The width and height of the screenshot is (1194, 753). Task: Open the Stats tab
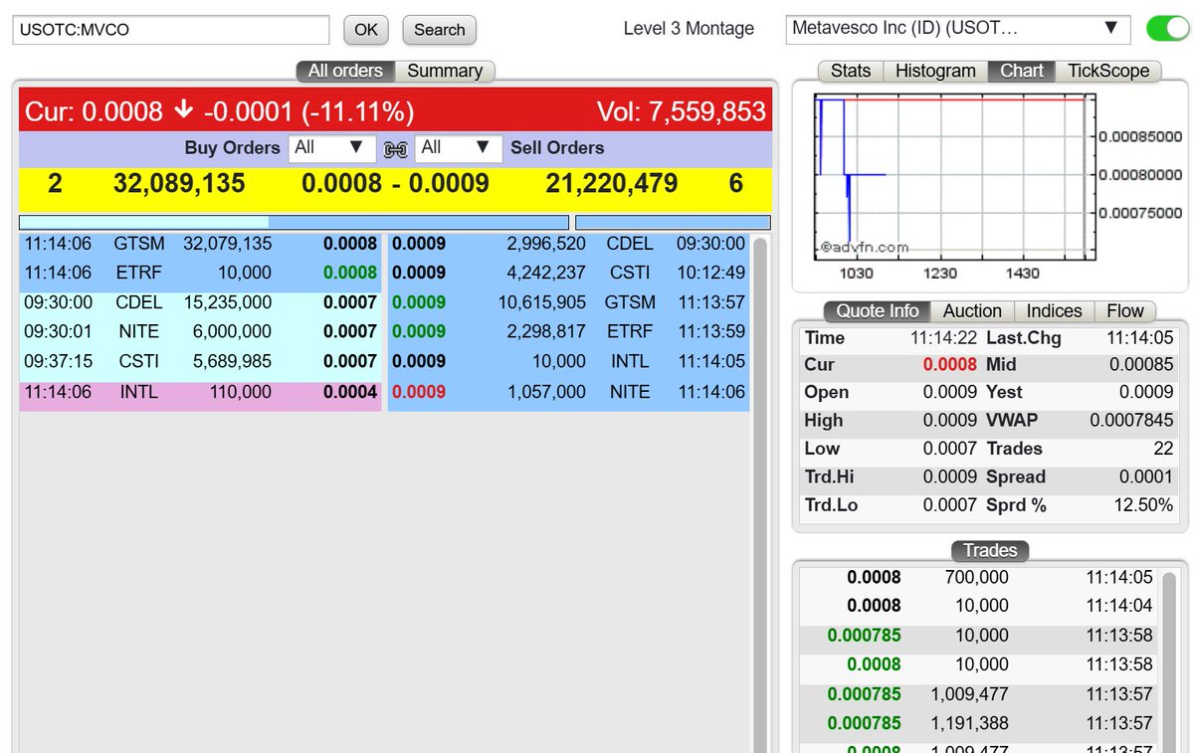pyautogui.click(x=851, y=71)
